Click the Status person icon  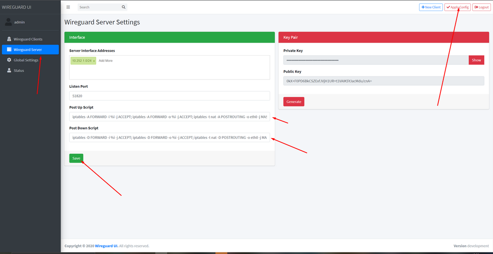(9, 70)
